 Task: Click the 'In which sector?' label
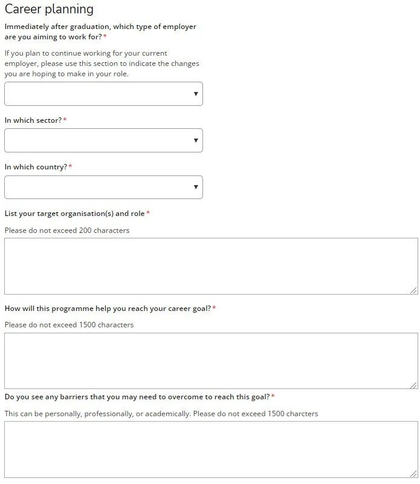point(33,120)
